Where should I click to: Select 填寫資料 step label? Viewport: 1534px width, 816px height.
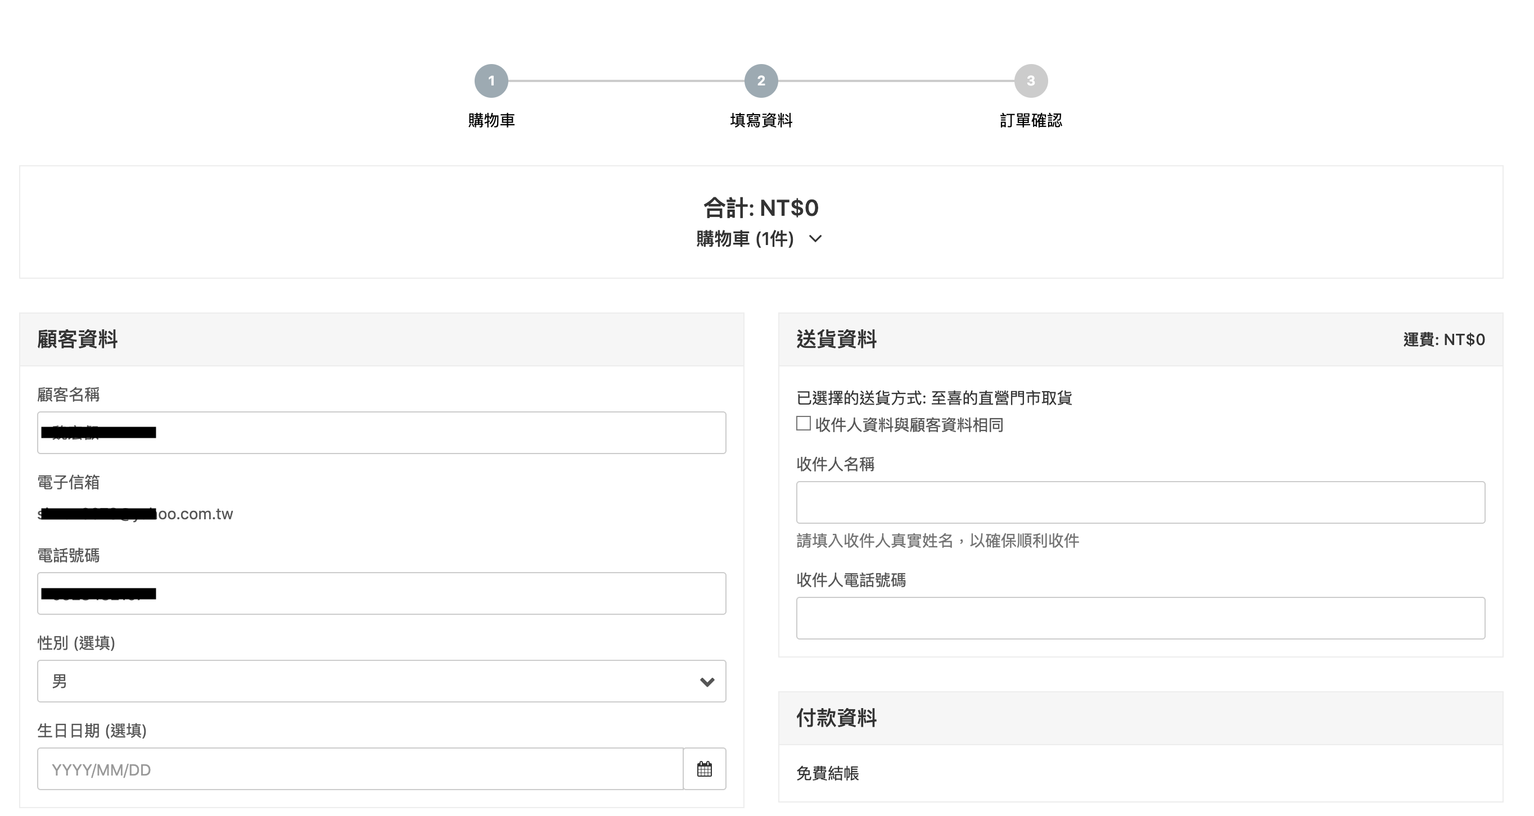pyautogui.click(x=760, y=120)
